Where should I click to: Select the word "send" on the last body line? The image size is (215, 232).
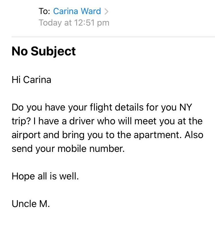click(x=22, y=149)
